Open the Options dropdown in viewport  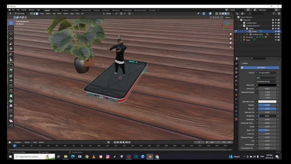click(228, 17)
